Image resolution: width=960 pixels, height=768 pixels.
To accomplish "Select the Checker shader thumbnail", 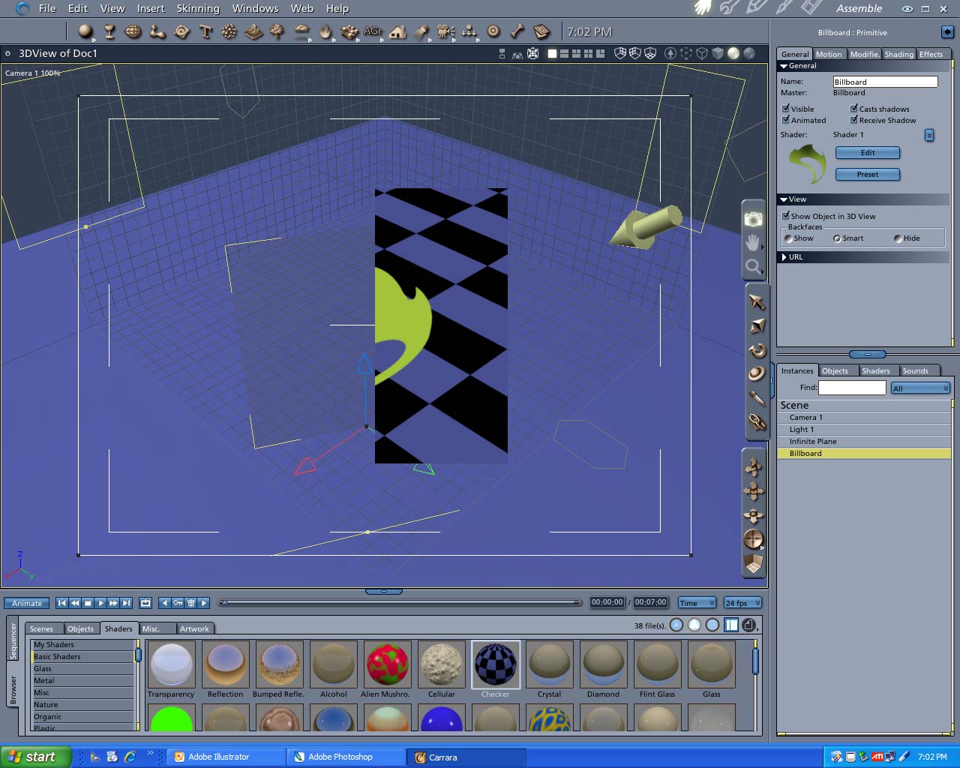I will pos(495,664).
